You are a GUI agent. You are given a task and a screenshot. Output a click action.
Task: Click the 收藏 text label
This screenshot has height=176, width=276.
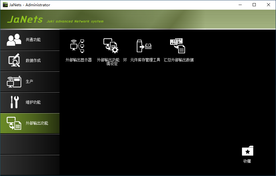(x=247, y=161)
